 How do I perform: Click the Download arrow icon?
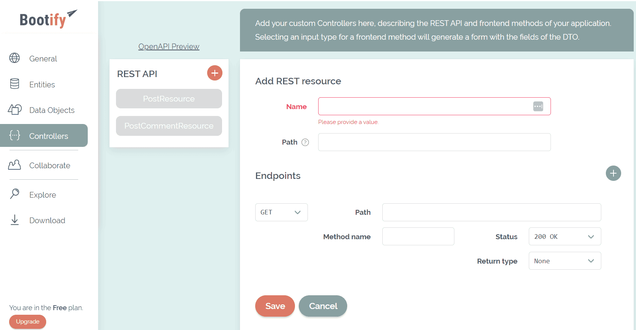tap(14, 220)
